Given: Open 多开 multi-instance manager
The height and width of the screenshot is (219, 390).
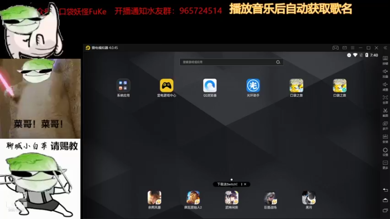Looking at the screenshot, I should click(385, 126).
